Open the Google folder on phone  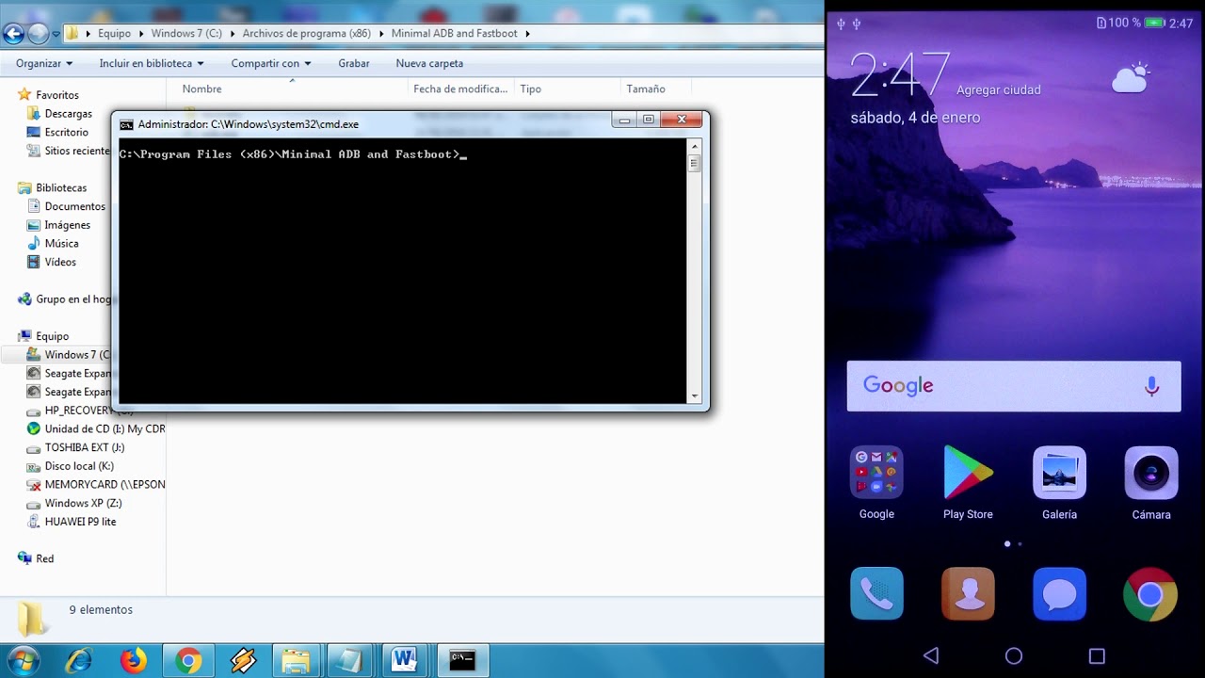pyautogui.click(x=876, y=483)
